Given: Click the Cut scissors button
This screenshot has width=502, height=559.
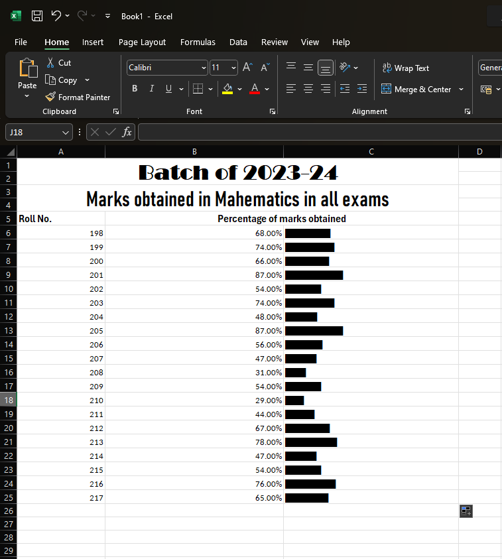Looking at the screenshot, I should tap(59, 63).
